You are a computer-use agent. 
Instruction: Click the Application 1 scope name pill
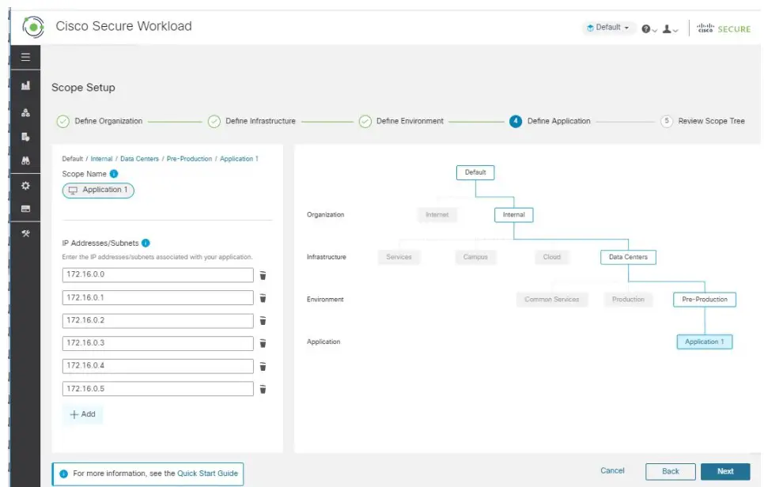98,190
